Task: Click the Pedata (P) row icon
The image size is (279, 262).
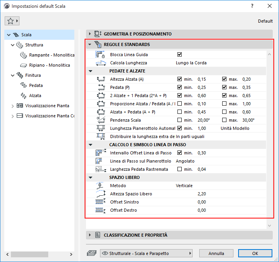Action: pos(102,87)
